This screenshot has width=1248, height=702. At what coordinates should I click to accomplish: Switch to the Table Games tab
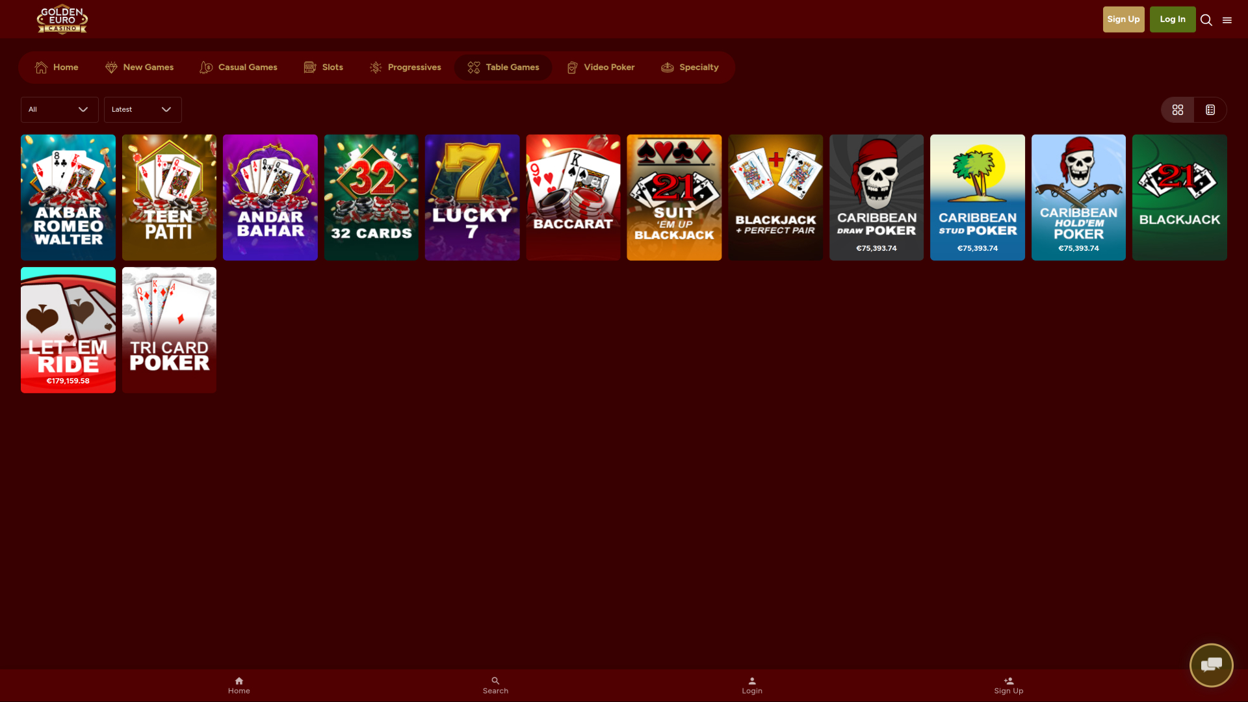(x=503, y=67)
